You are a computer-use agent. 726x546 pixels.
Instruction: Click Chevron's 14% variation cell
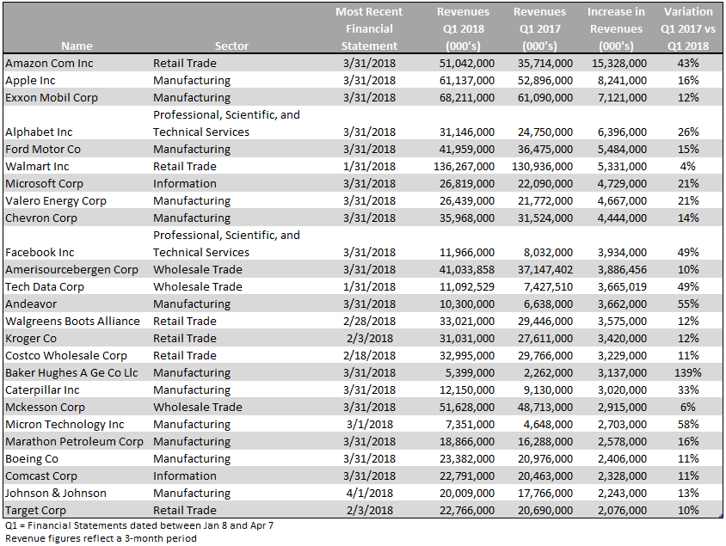688,218
